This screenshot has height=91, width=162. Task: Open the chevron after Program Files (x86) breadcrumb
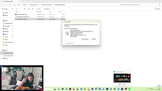[53, 5]
